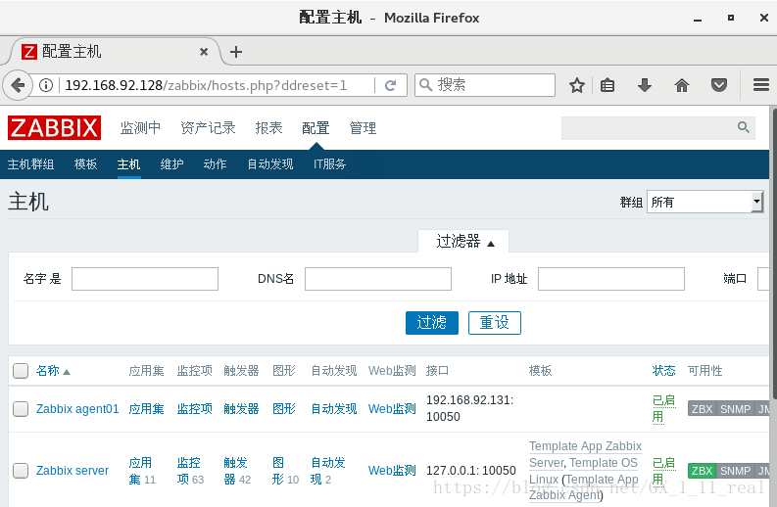Image resolution: width=777 pixels, height=507 pixels.
Task: Open 应用集 link for Zabbix agent01
Action: (x=146, y=409)
